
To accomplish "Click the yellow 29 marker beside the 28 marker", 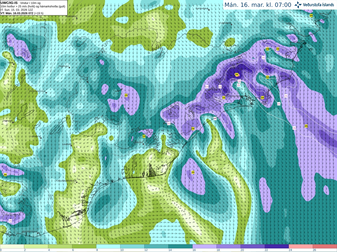I will tap(278, 49).
